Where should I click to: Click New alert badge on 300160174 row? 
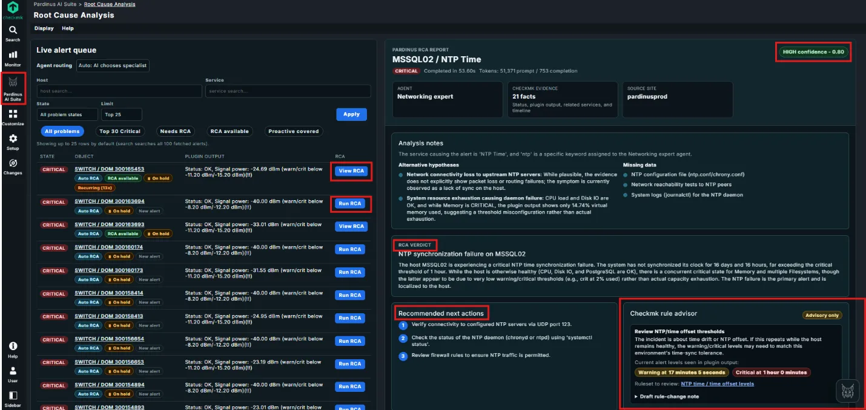pos(149,257)
